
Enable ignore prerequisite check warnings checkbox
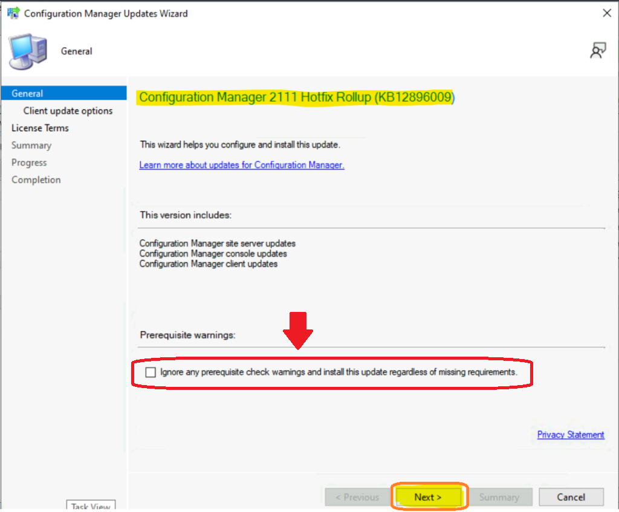pyautogui.click(x=151, y=372)
